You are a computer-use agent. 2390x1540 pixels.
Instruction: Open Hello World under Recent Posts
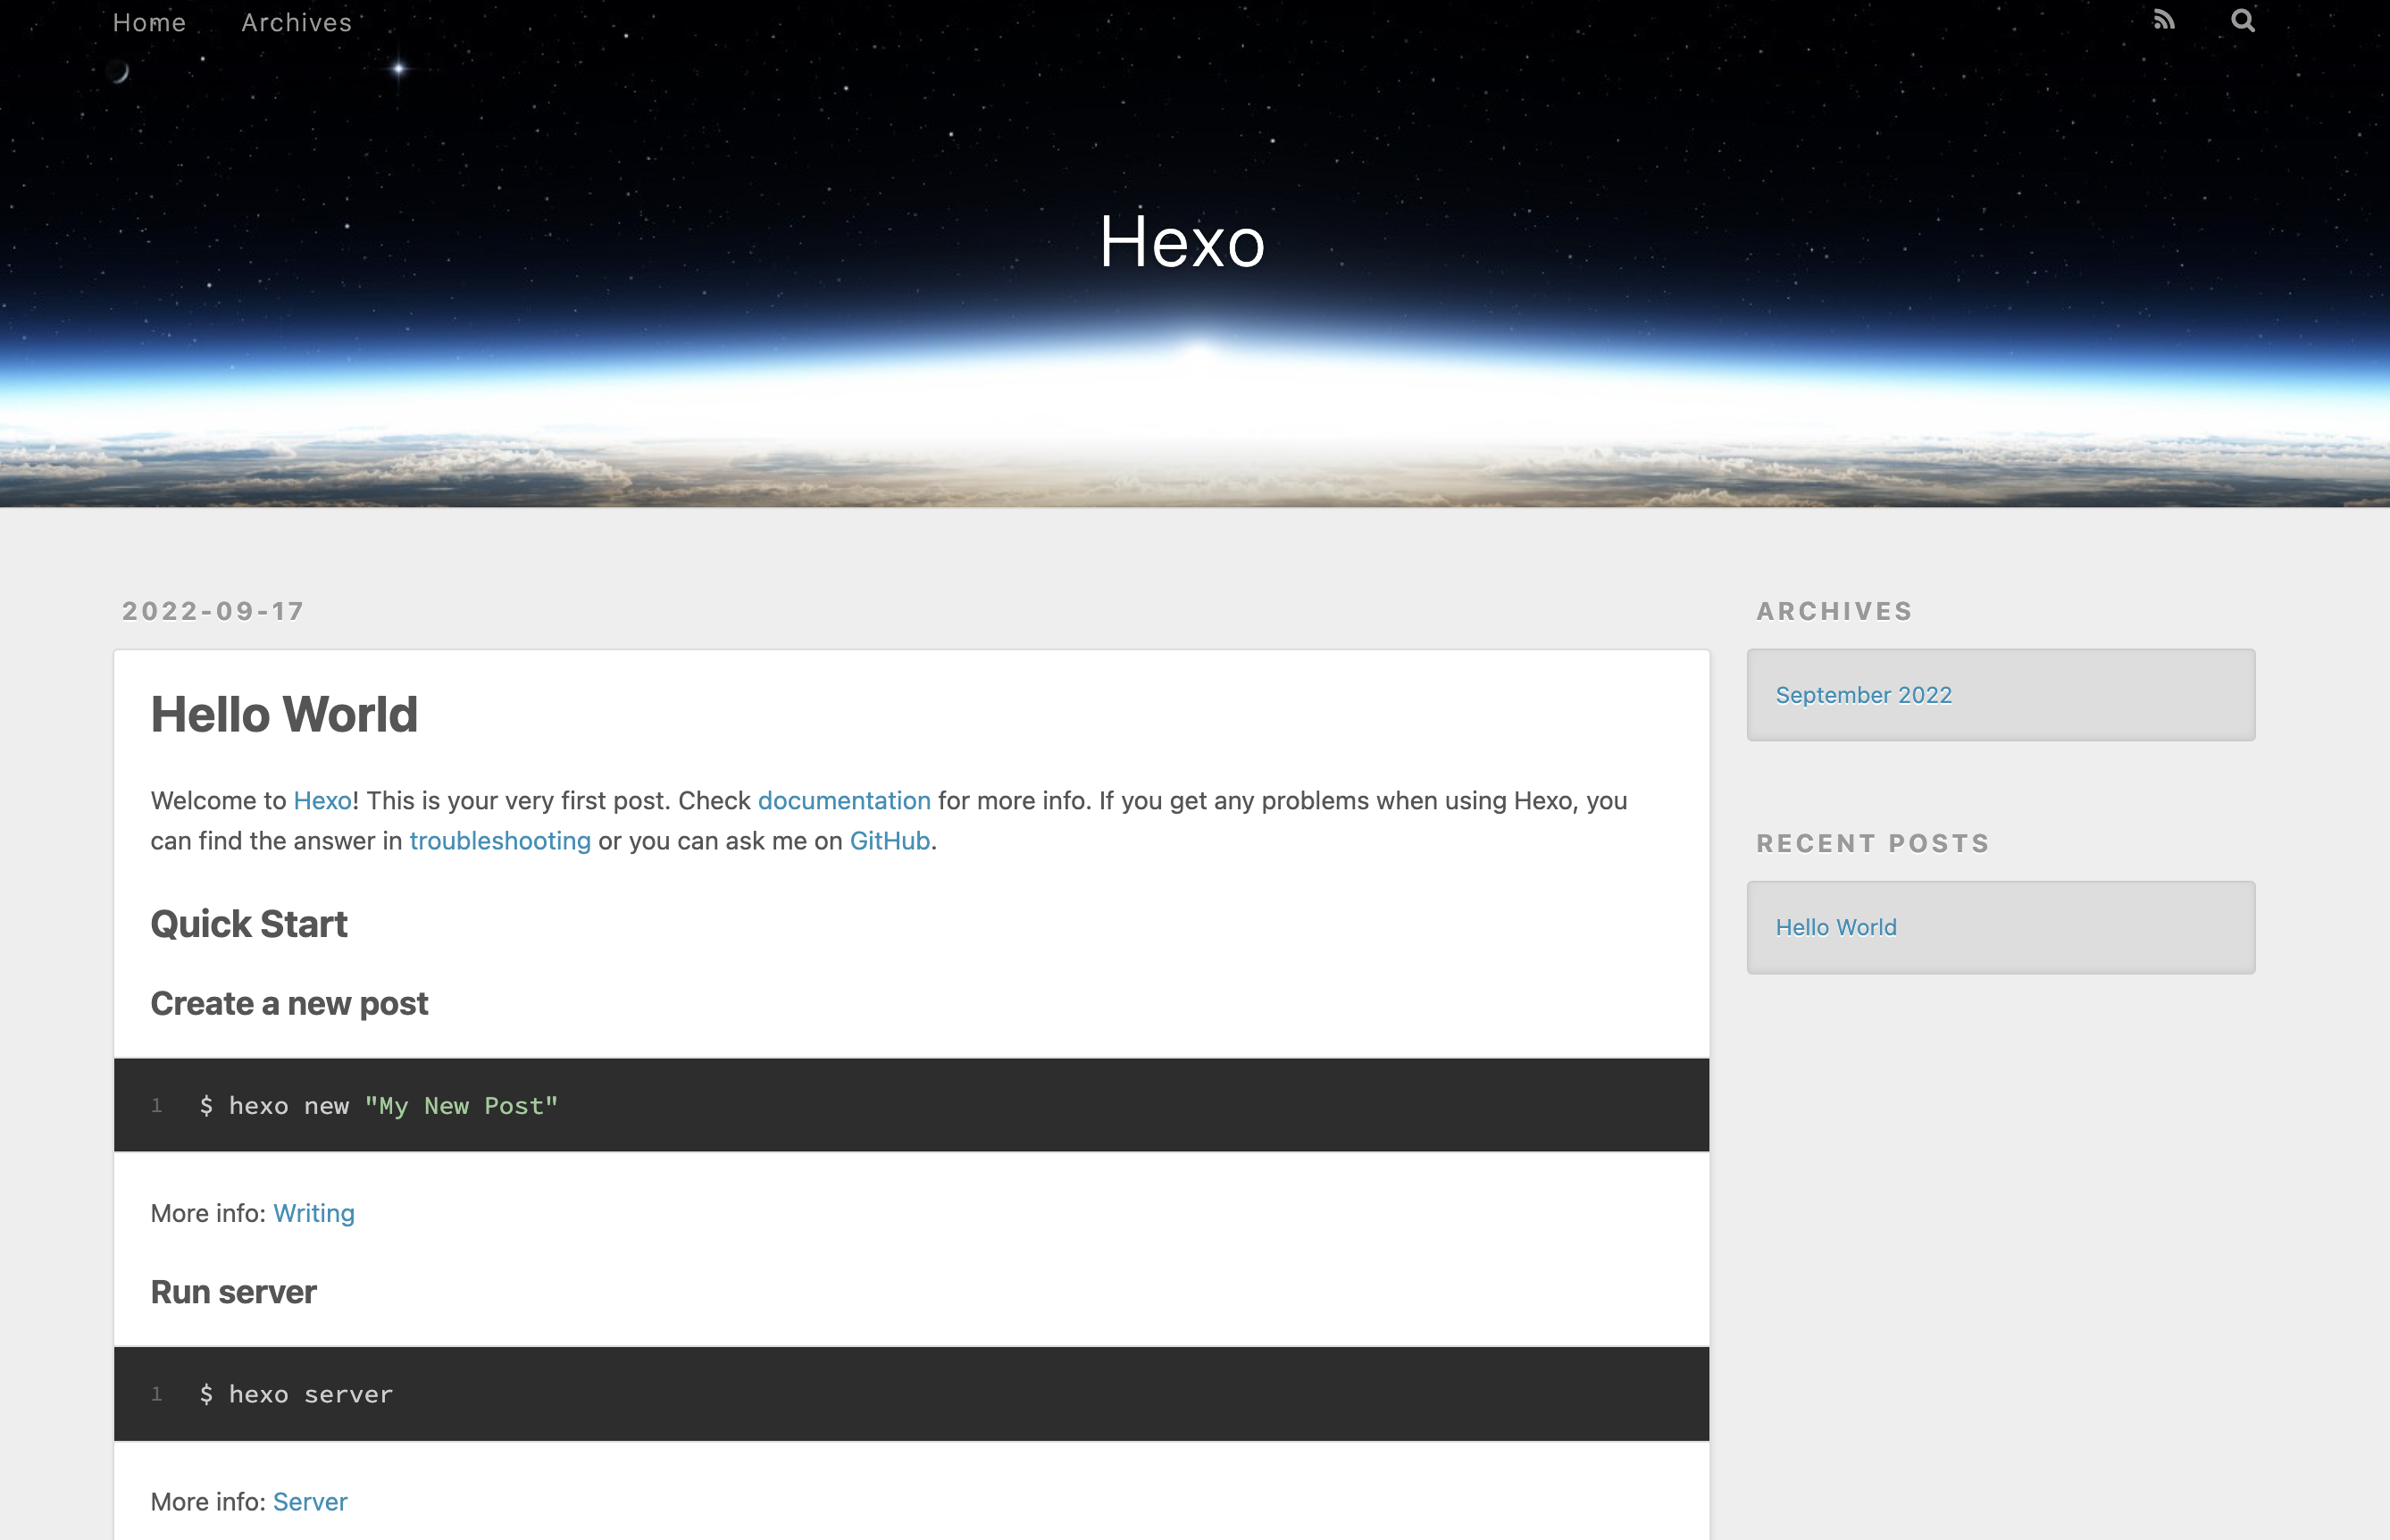1835,927
